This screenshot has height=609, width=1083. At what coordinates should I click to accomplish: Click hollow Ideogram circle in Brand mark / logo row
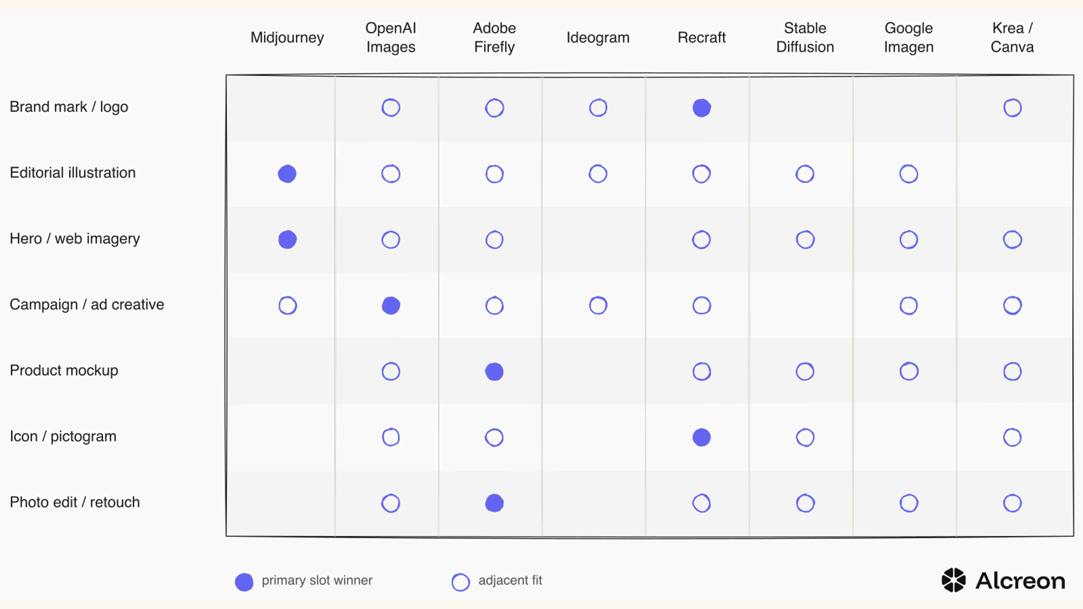(598, 108)
